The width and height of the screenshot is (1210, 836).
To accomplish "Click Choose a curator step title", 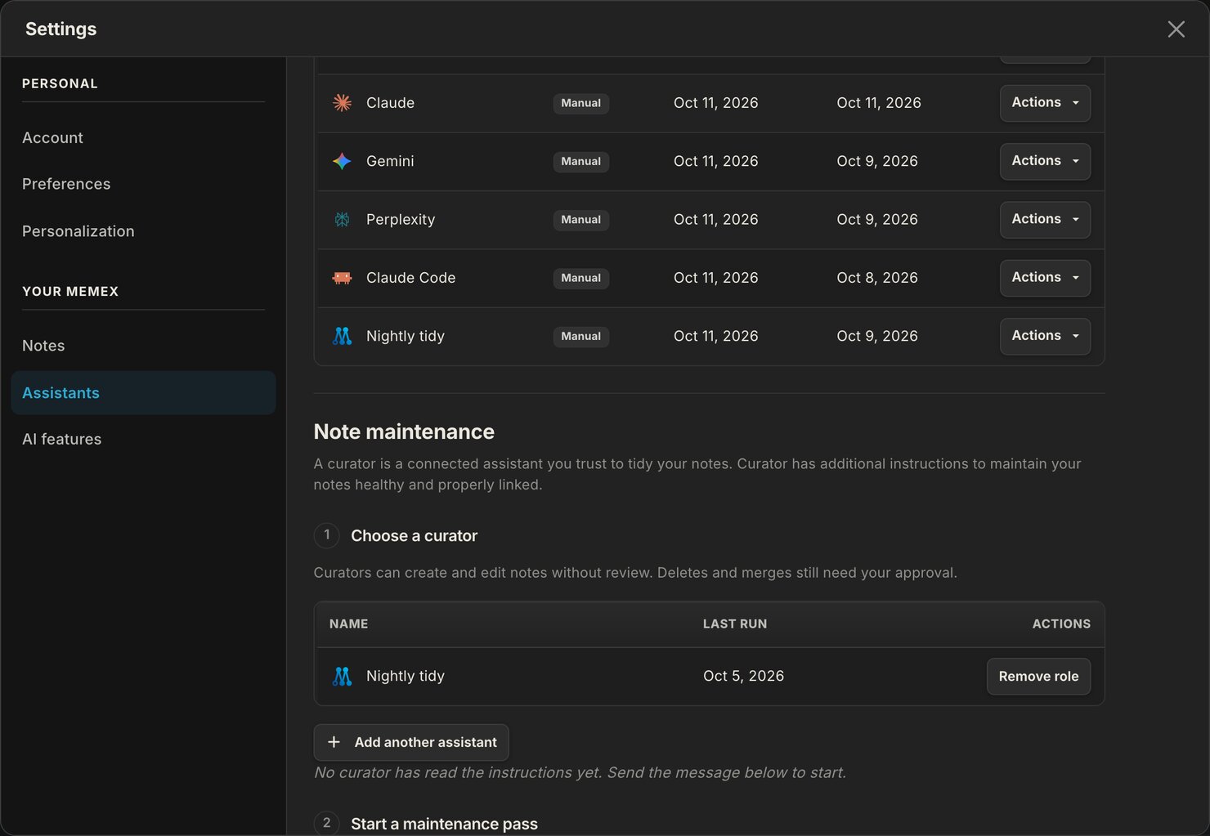I will pos(414,536).
